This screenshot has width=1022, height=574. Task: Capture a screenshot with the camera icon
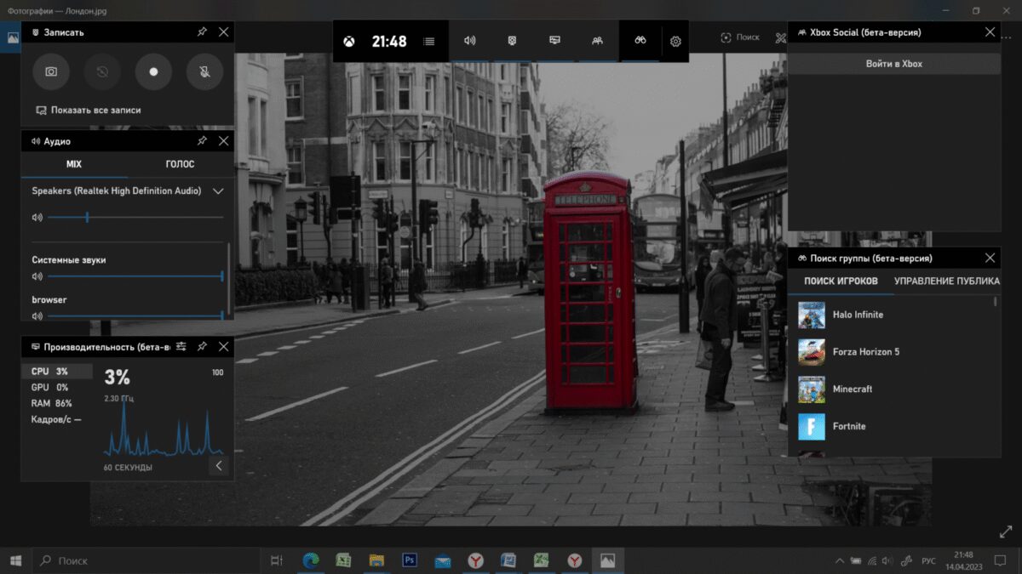point(50,71)
